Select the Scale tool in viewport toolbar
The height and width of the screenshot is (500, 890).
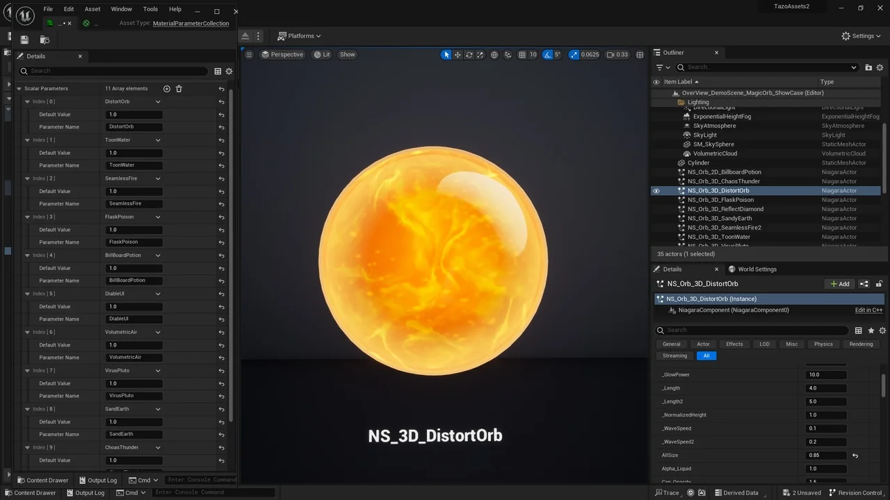point(480,54)
